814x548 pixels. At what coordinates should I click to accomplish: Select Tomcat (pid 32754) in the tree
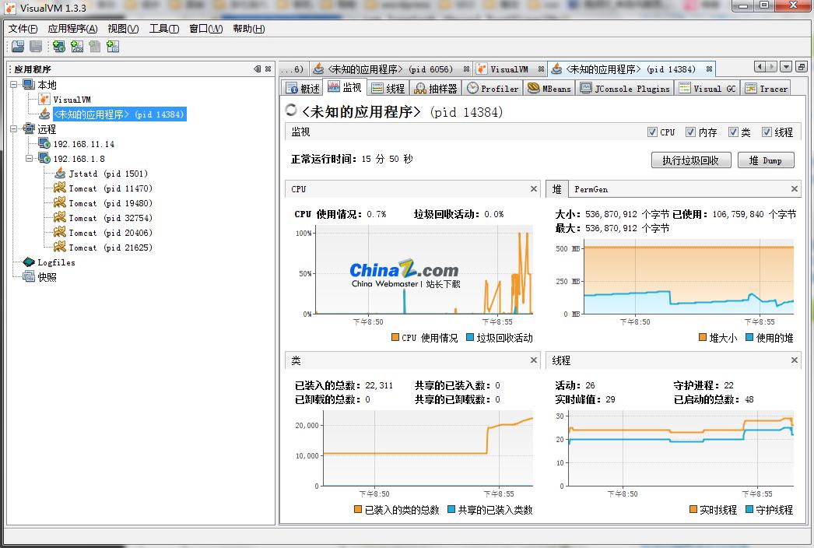point(110,218)
